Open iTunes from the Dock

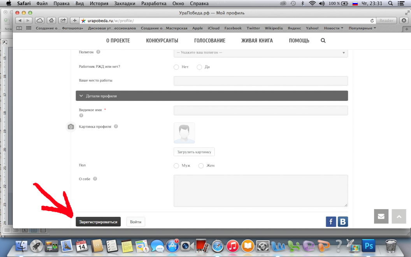232,246
